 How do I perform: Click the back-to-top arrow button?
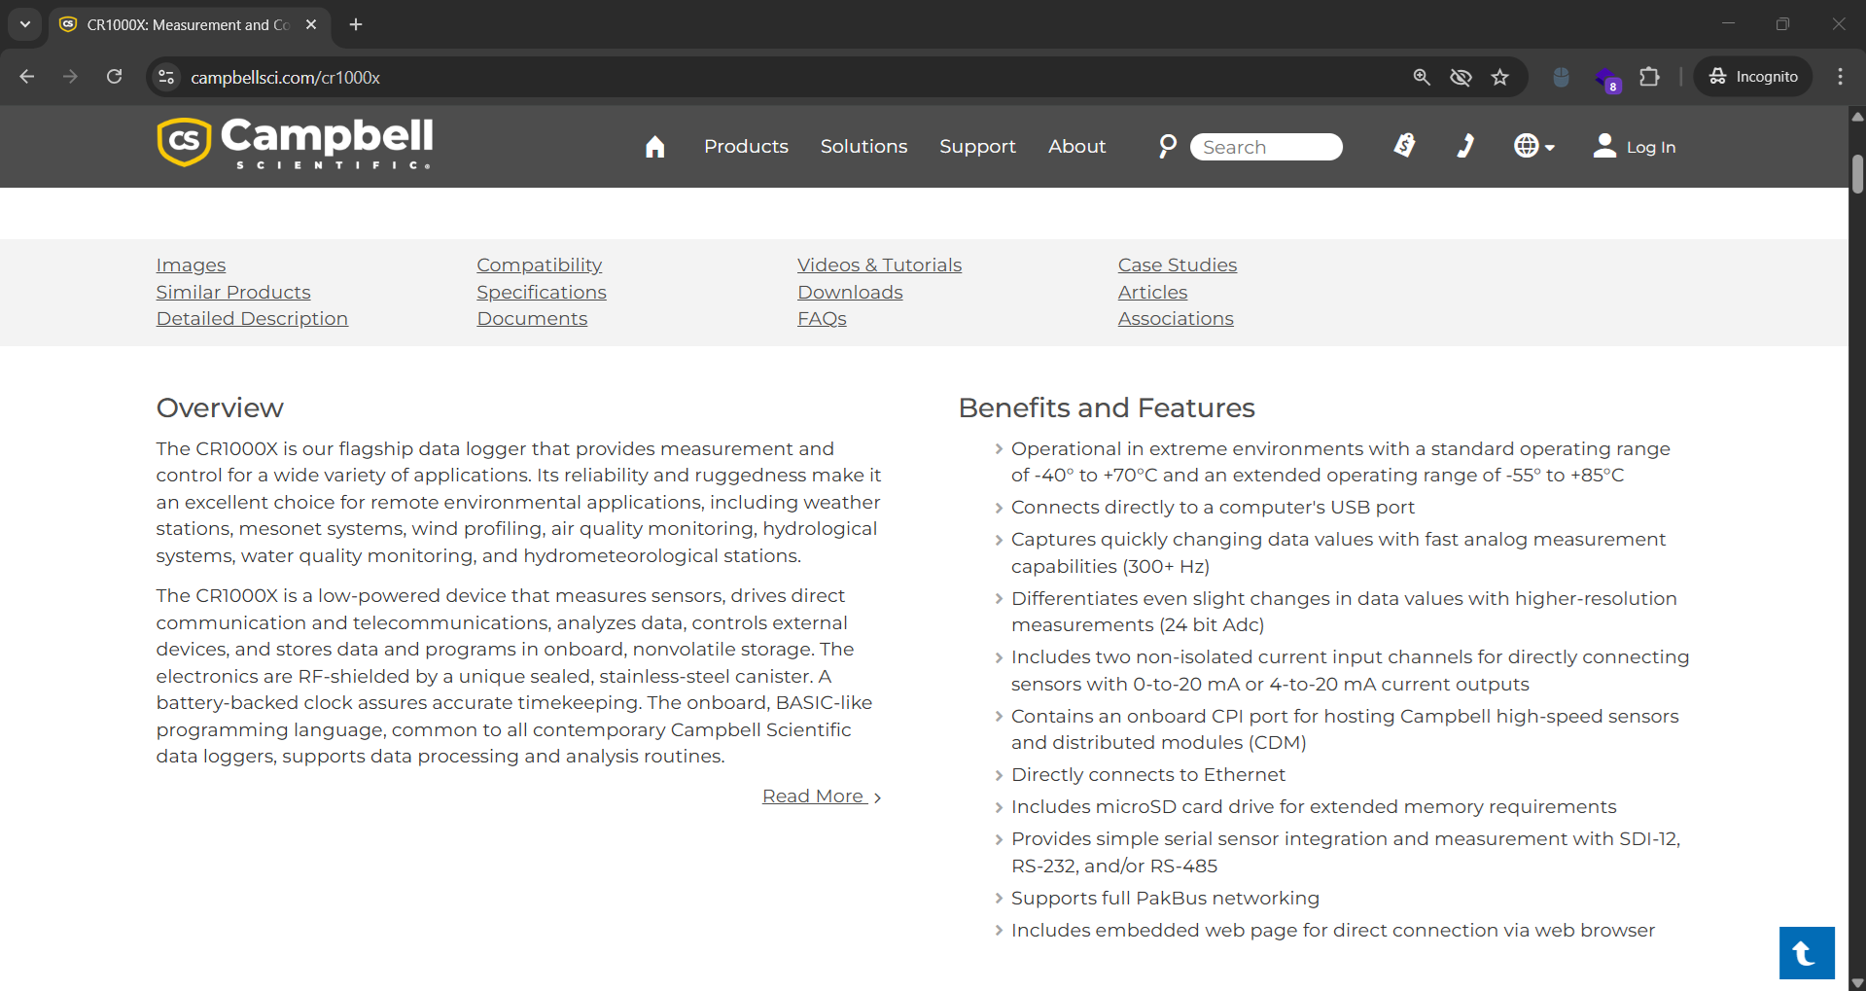(x=1806, y=953)
